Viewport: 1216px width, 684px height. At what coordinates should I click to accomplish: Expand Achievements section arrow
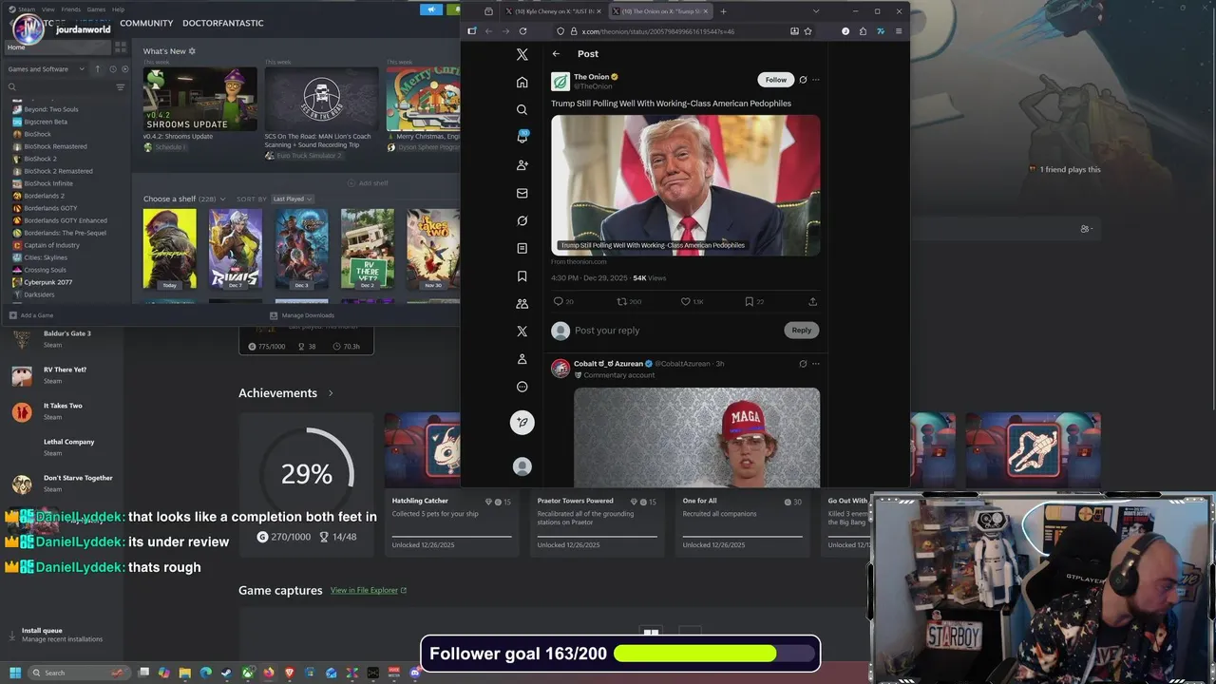click(331, 393)
